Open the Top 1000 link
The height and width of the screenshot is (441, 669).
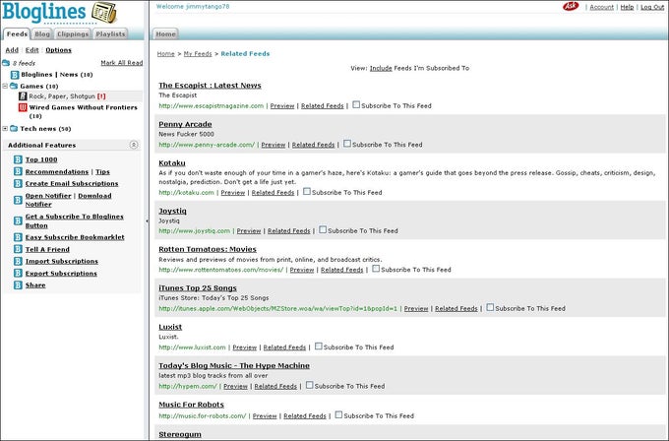point(41,159)
